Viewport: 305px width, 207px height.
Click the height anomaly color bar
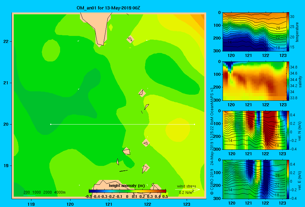pyautogui.click(x=127, y=191)
